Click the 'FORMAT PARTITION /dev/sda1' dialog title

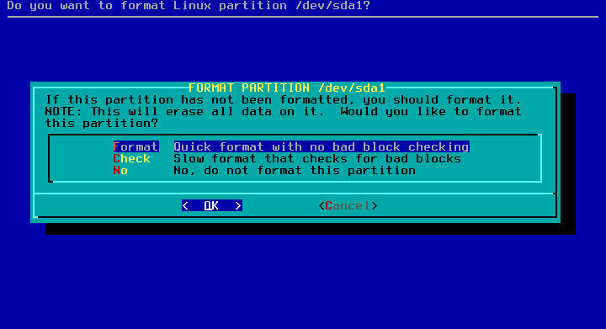[287, 88]
